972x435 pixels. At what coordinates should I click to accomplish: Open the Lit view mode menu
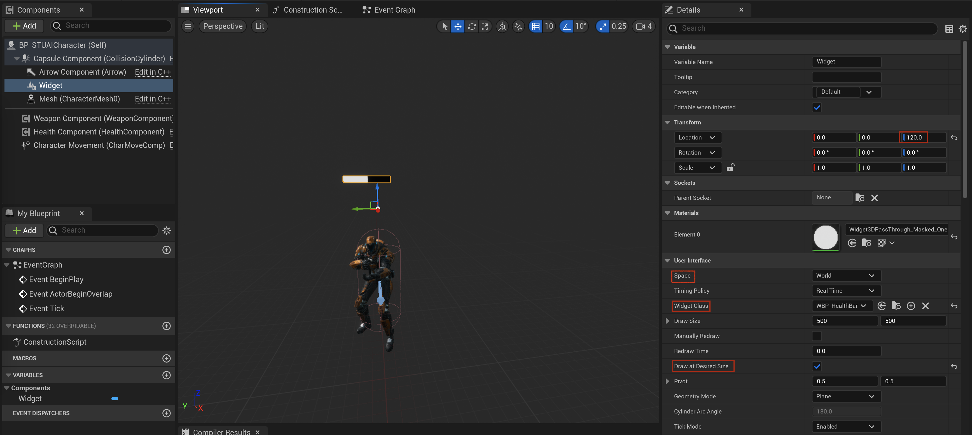pos(260,26)
